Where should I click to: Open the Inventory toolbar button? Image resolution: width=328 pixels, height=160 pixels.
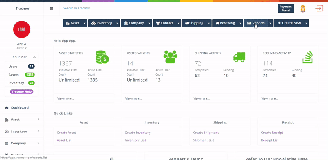(101, 23)
